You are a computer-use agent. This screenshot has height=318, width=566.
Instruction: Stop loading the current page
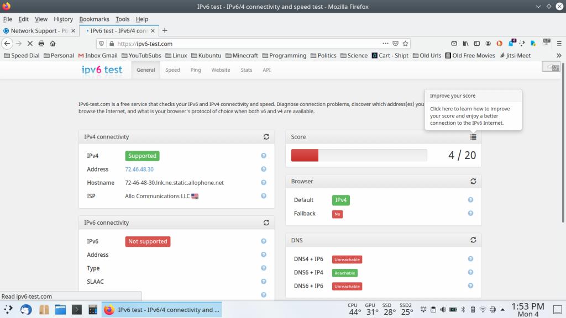[30, 44]
